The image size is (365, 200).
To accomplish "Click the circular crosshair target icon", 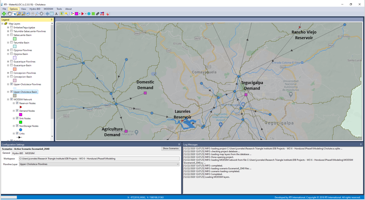I will [x=42, y=14].
